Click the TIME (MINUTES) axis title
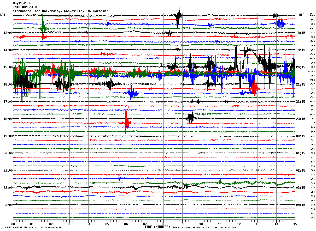Image resolution: width=316 pixels, height=231 pixels. click(157, 227)
